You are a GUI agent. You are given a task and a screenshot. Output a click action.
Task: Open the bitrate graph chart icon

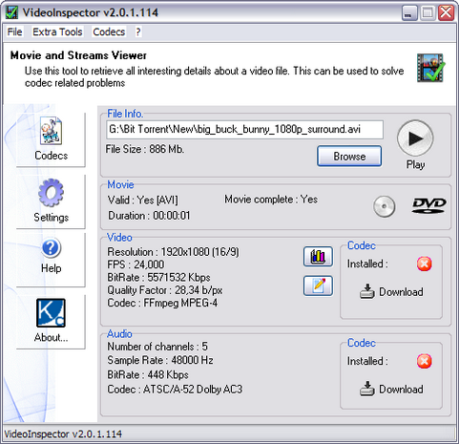click(x=318, y=256)
